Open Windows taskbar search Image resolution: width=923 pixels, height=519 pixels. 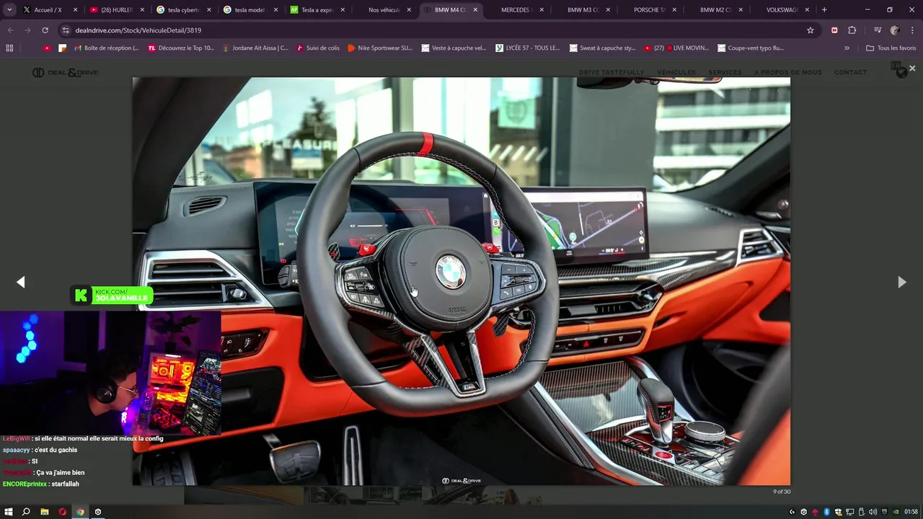pos(26,512)
